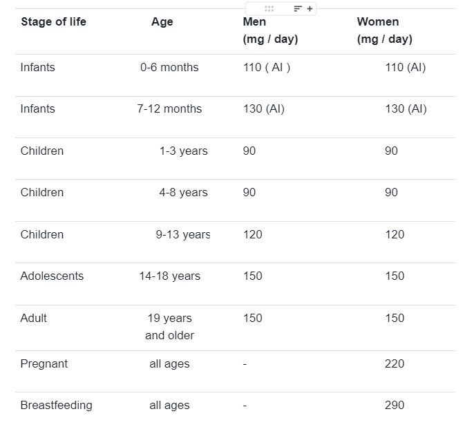Click the 'Adolescents' row label

(x=52, y=276)
